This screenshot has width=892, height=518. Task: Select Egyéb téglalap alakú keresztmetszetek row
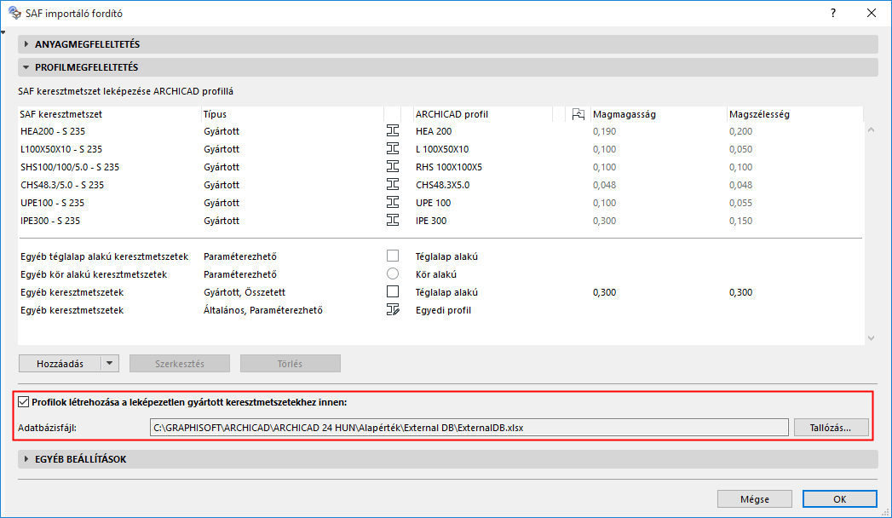tap(440, 256)
